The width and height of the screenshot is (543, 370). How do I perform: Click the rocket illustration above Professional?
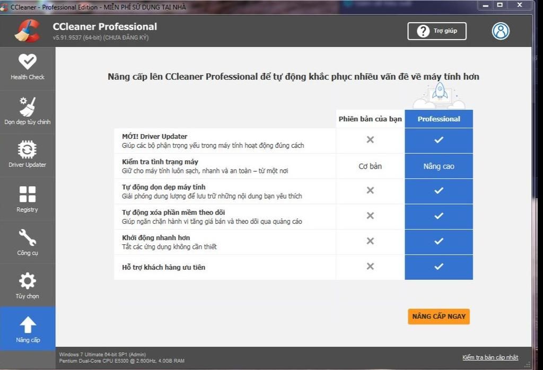tap(439, 96)
